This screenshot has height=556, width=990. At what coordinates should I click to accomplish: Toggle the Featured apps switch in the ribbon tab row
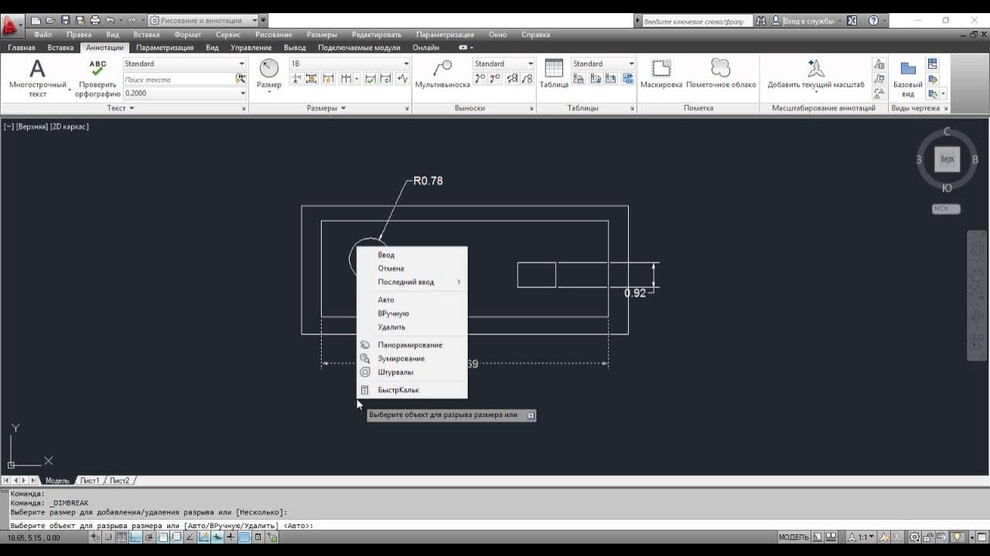[x=464, y=48]
